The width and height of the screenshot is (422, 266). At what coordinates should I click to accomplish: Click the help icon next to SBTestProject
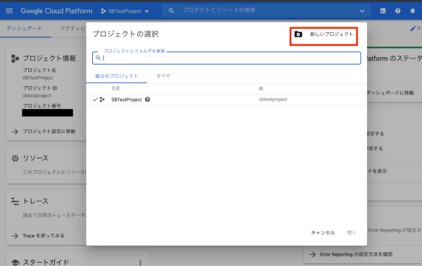[x=148, y=99]
